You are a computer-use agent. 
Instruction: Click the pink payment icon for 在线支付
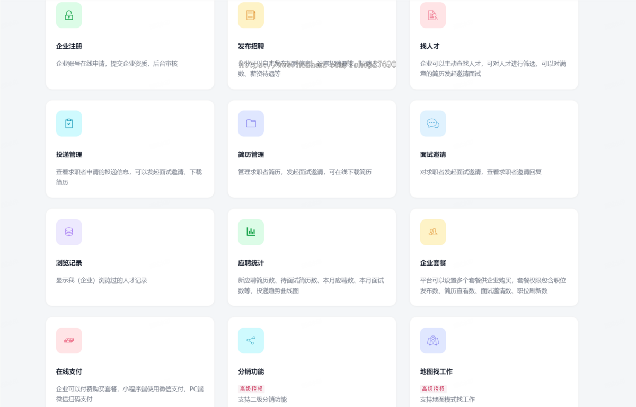click(x=69, y=340)
